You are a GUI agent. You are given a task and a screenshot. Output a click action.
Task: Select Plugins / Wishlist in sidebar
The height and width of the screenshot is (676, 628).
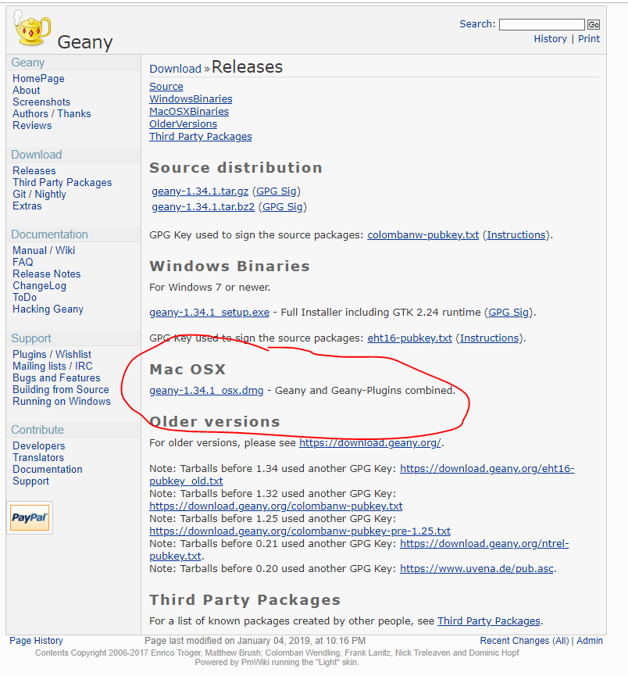point(52,355)
